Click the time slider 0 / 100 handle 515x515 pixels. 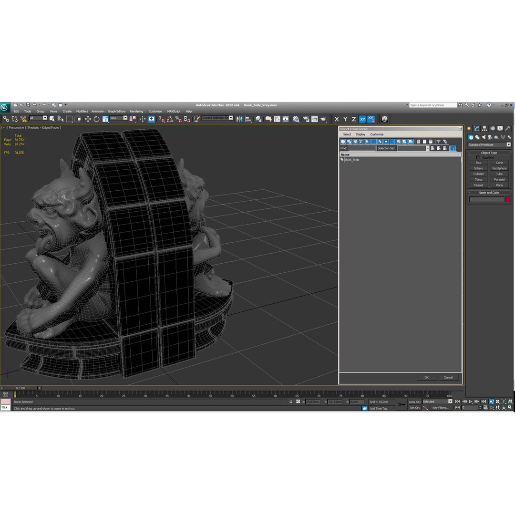pos(21,388)
